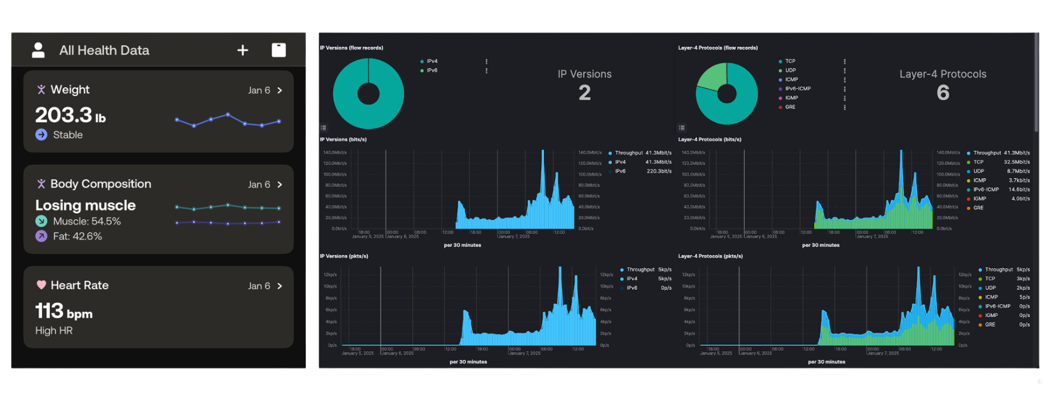Click the IP Versions (flow records) panel title
Viewport: 1043px width, 405px height.
tap(351, 48)
